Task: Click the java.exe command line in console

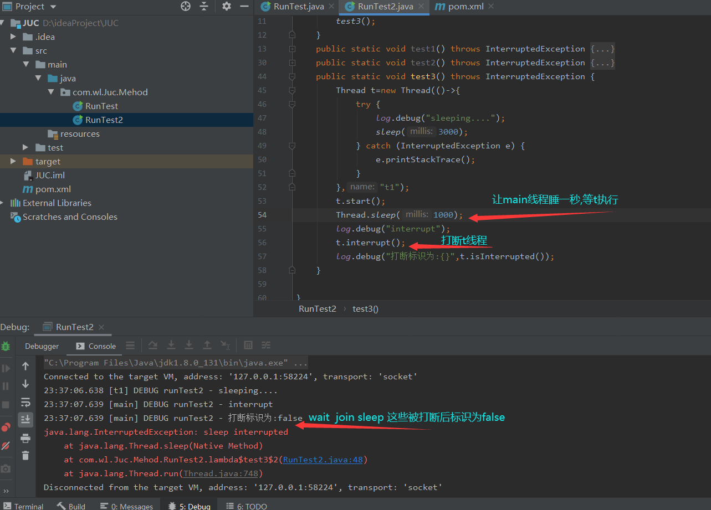Action: coord(176,363)
